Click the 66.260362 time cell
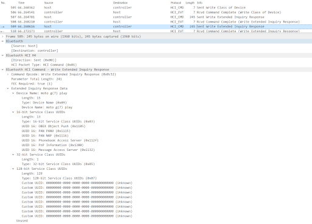 [x=26, y=7]
